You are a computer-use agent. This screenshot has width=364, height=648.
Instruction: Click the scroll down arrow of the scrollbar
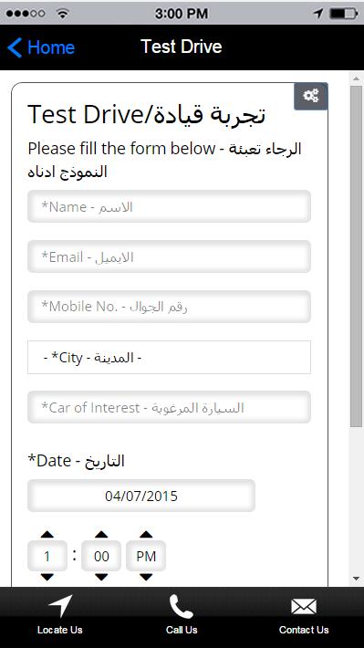(x=356, y=579)
